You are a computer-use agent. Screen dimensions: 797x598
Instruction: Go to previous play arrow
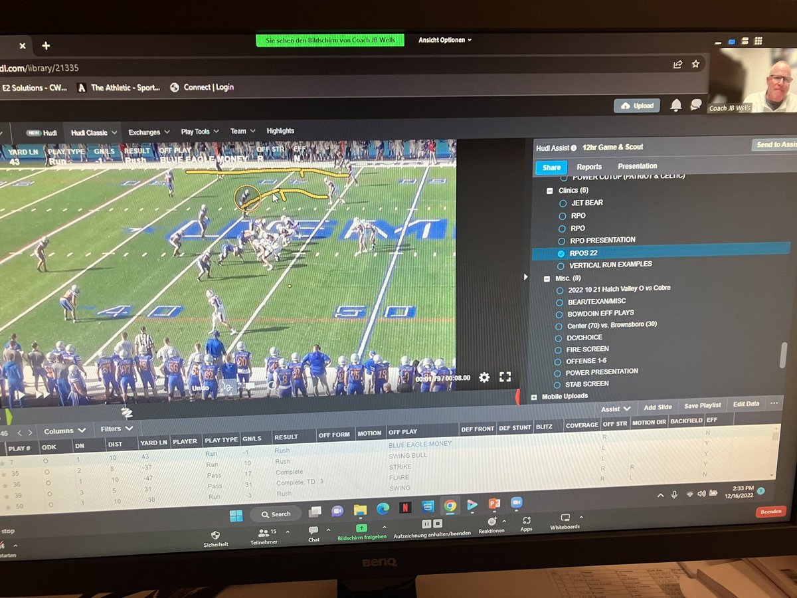point(19,433)
